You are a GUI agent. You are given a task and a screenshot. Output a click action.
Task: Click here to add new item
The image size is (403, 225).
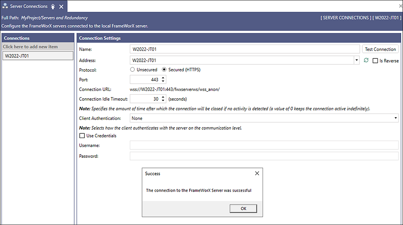click(x=38, y=47)
